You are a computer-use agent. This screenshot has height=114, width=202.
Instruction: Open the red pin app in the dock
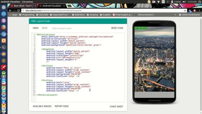click(x=3, y=67)
